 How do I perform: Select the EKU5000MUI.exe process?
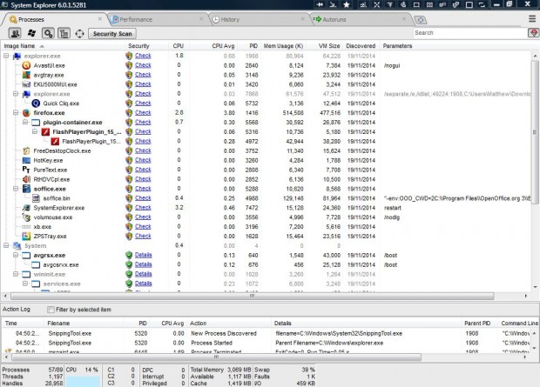point(266,84)
